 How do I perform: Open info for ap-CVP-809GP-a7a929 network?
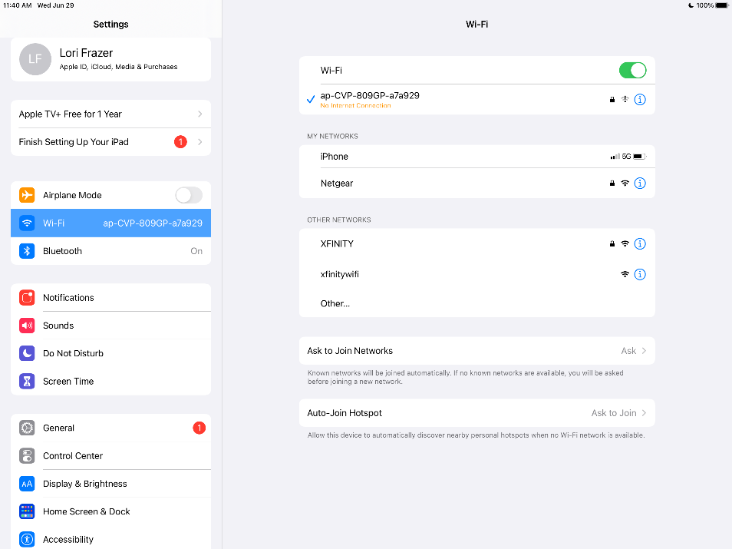tap(640, 100)
